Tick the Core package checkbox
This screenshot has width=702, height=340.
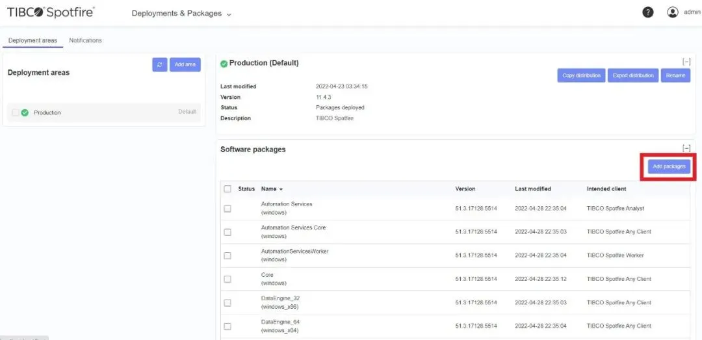227,280
